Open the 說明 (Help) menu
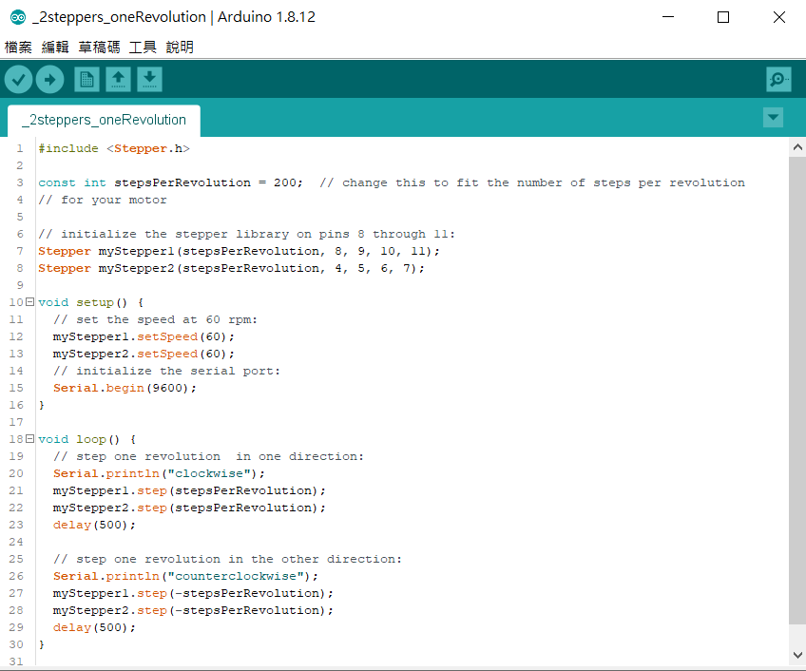The height and width of the screenshot is (671, 806). tap(180, 47)
